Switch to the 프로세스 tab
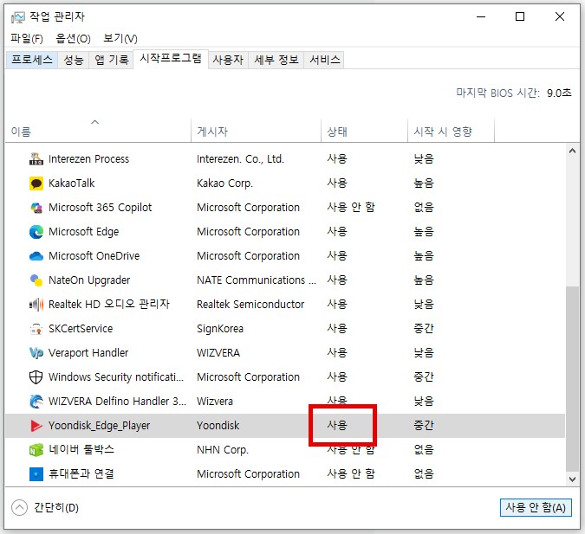The height and width of the screenshot is (534, 585). [32, 60]
